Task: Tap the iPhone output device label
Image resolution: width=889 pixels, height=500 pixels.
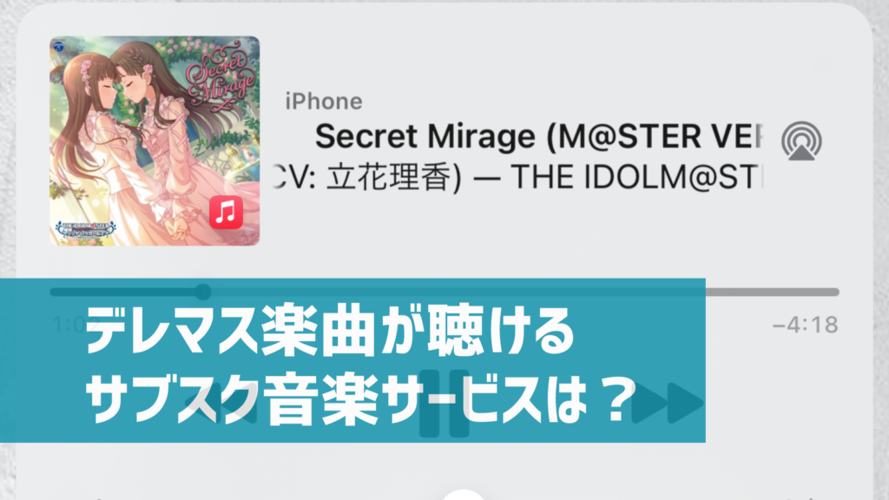Action: (324, 102)
